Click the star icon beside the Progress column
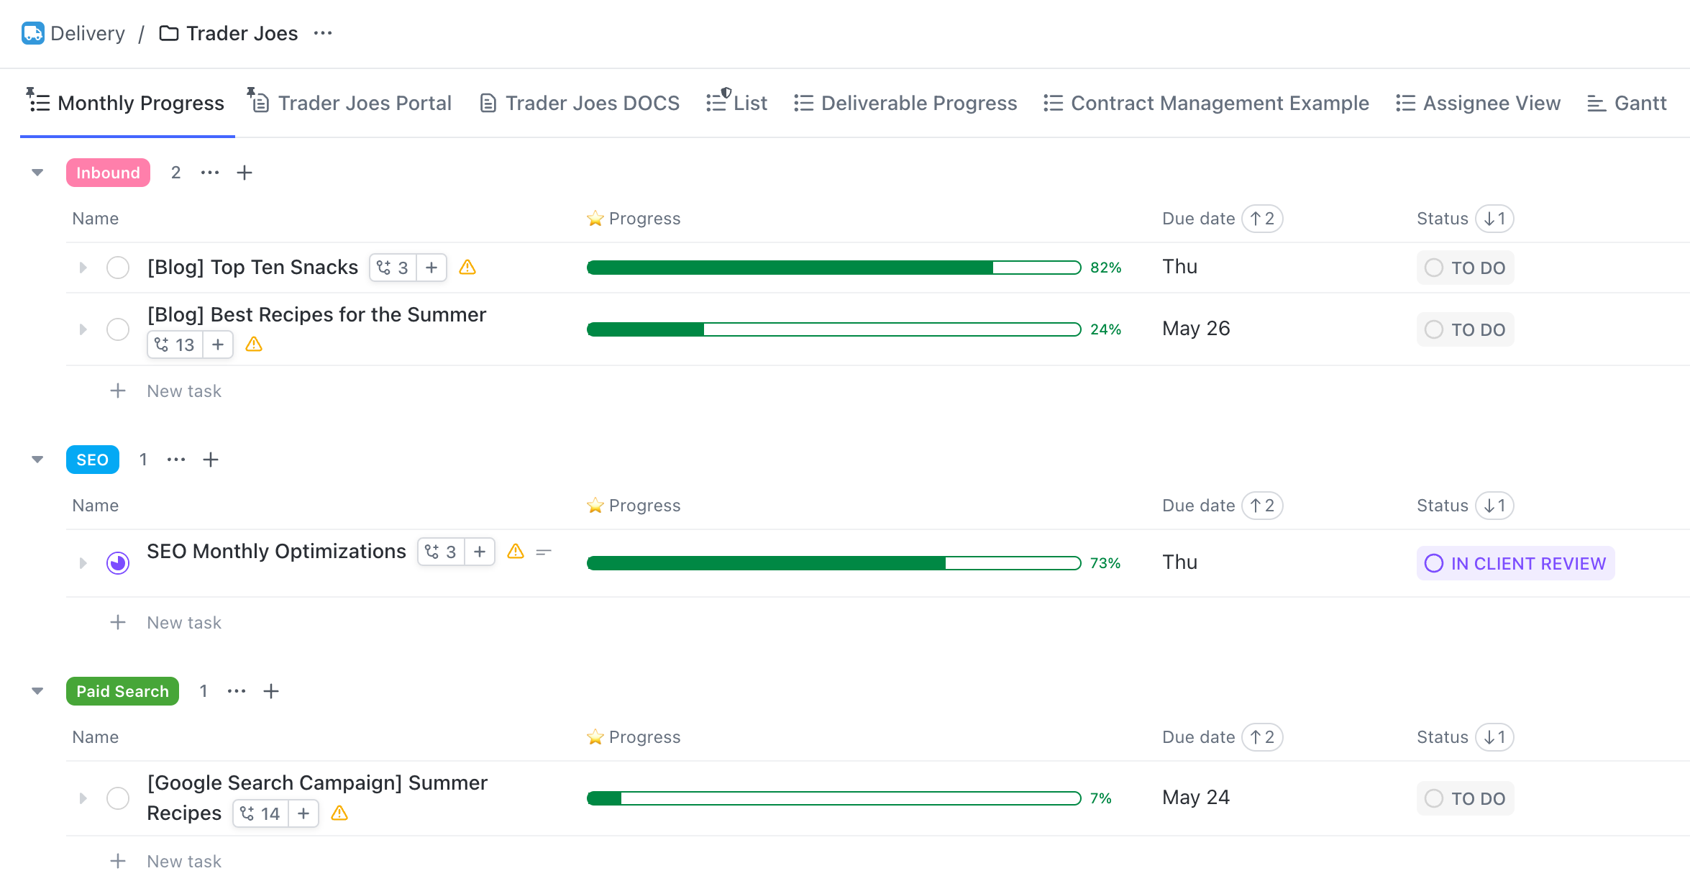Screen dimensions: 1690x876 click(595, 218)
